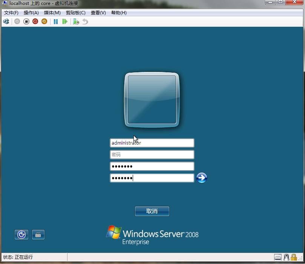Click the Revert undo-arrow icon
The height and width of the screenshot is (264, 305).
click(x=85, y=21)
